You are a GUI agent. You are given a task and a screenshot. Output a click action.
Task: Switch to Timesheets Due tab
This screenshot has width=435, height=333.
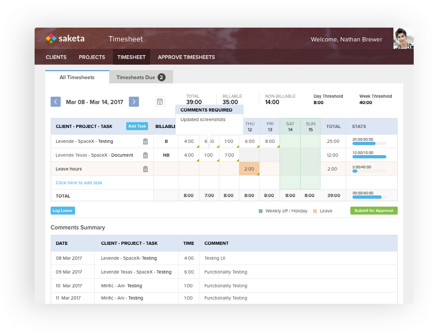click(141, 77)
